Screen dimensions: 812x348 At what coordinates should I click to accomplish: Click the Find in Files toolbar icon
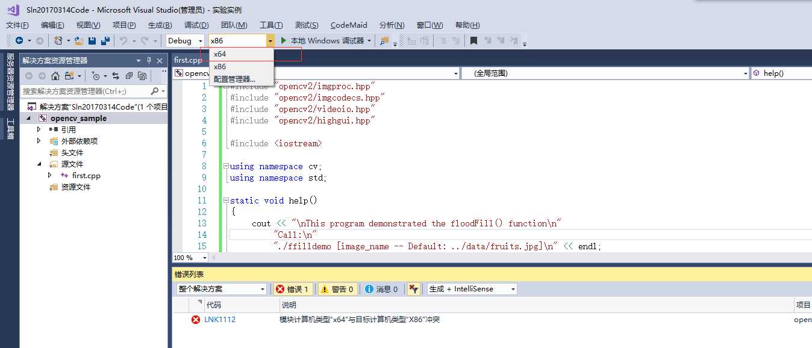pos(384,40)
